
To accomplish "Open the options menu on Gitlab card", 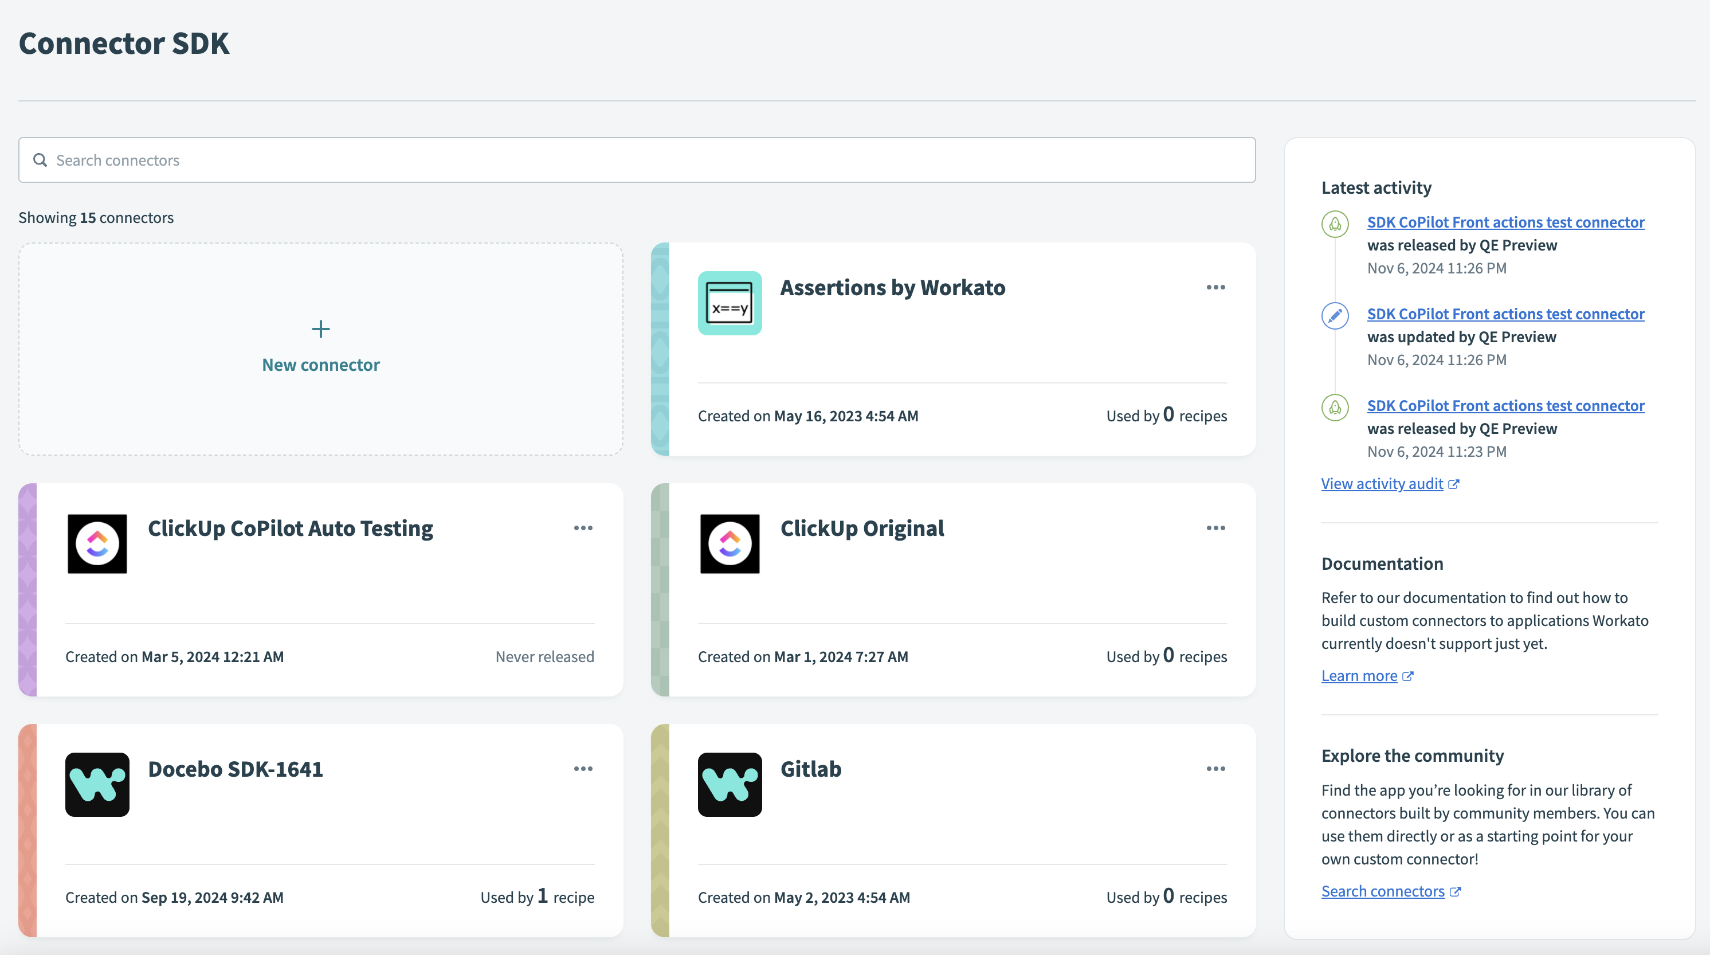I will coord(1215,768).
